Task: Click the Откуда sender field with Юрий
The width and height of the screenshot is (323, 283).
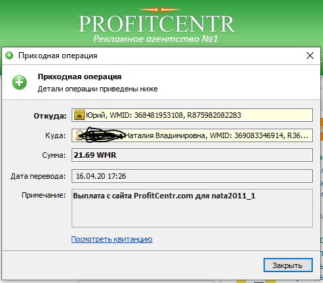Action: tap(192, 115)
